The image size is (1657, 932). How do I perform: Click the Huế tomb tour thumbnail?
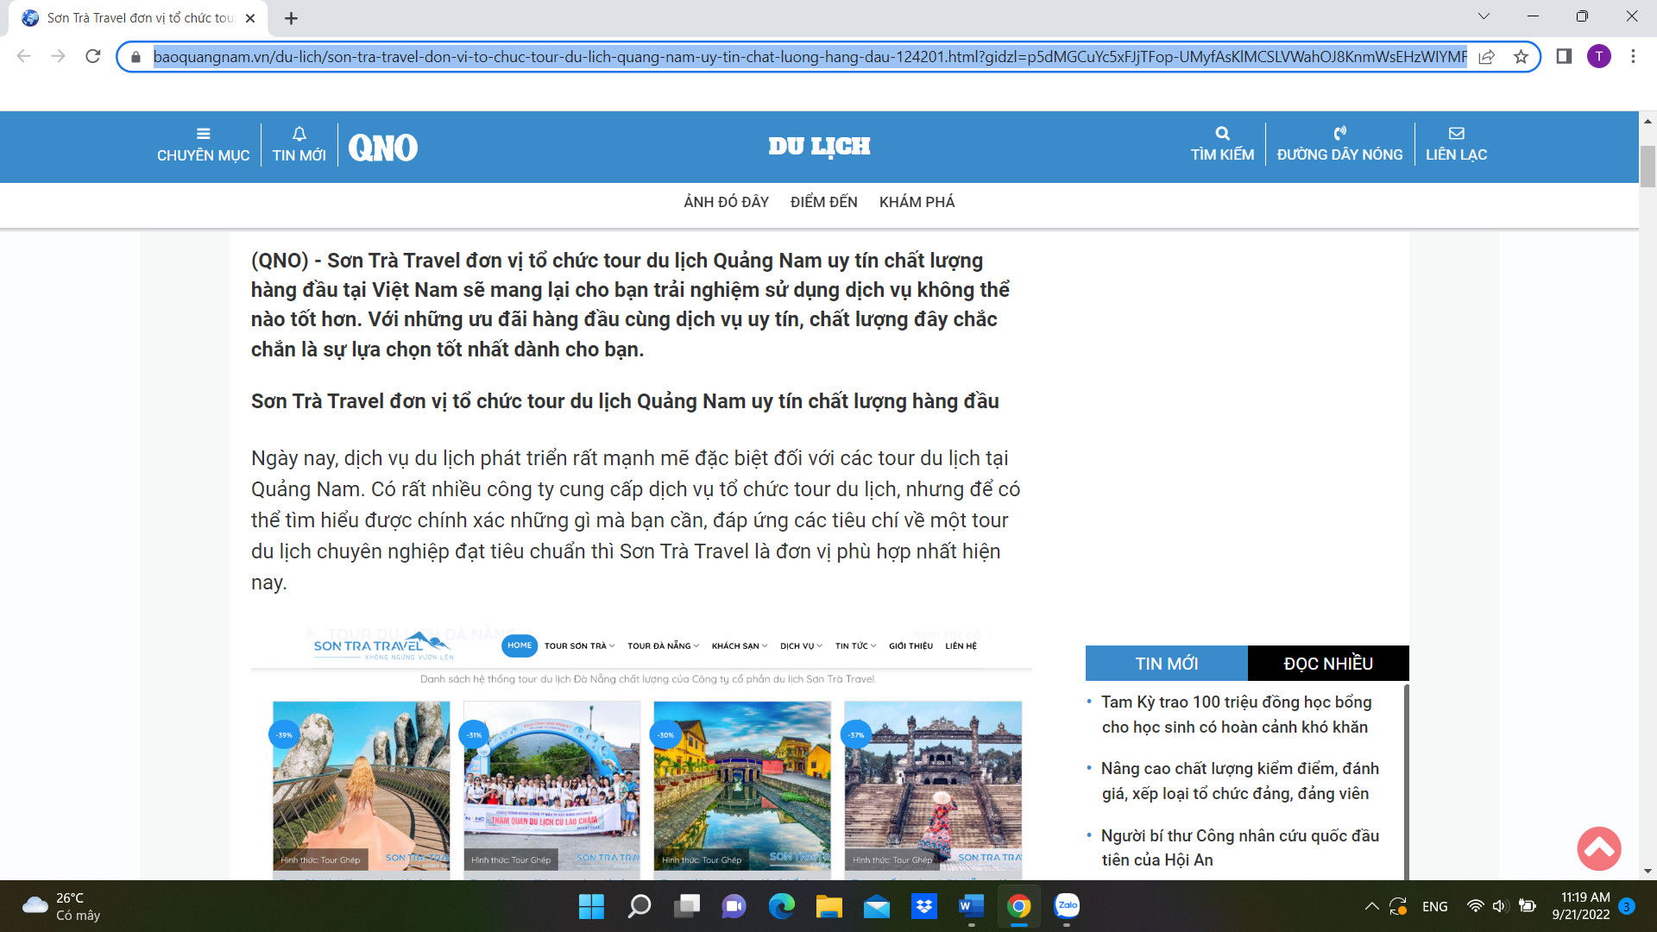pyautogui.click(x=933, y=785)
